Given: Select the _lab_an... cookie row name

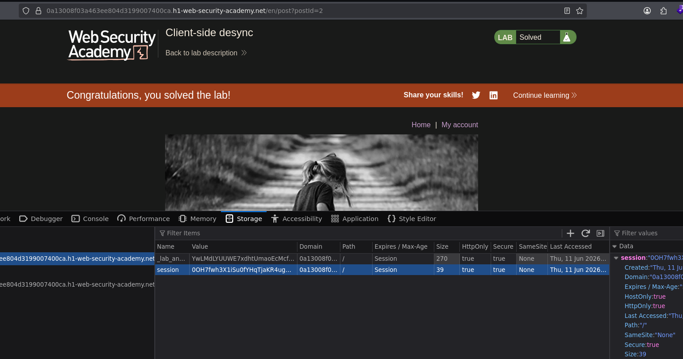Looking at the screenshot, I should [172, 259].
